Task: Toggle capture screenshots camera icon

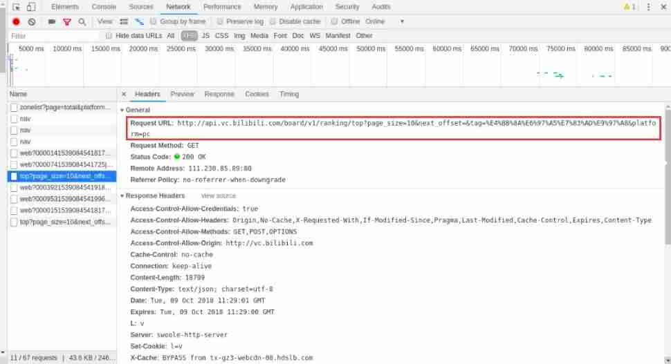Action: click(52, 21)
